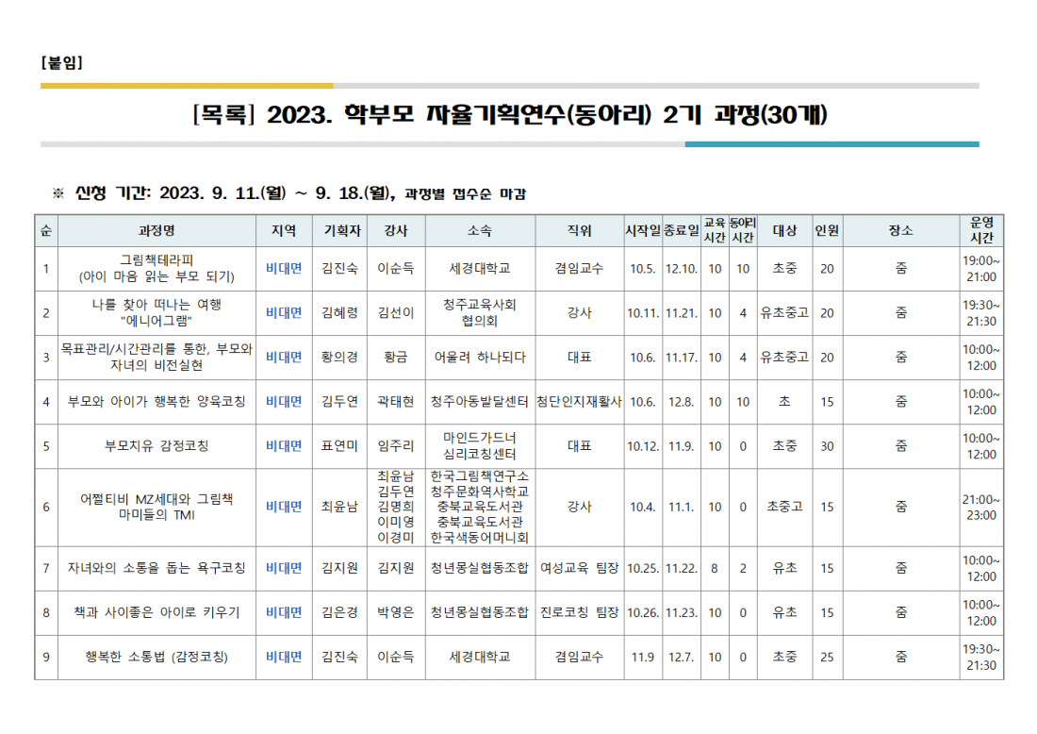
Task: Click the 종료일 column header
Action: coord(682,231)
